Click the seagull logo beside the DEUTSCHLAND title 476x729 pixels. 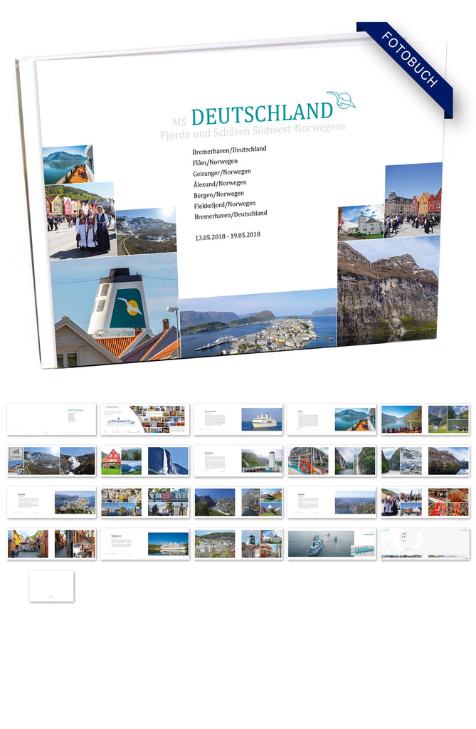(x=341, y=100)
